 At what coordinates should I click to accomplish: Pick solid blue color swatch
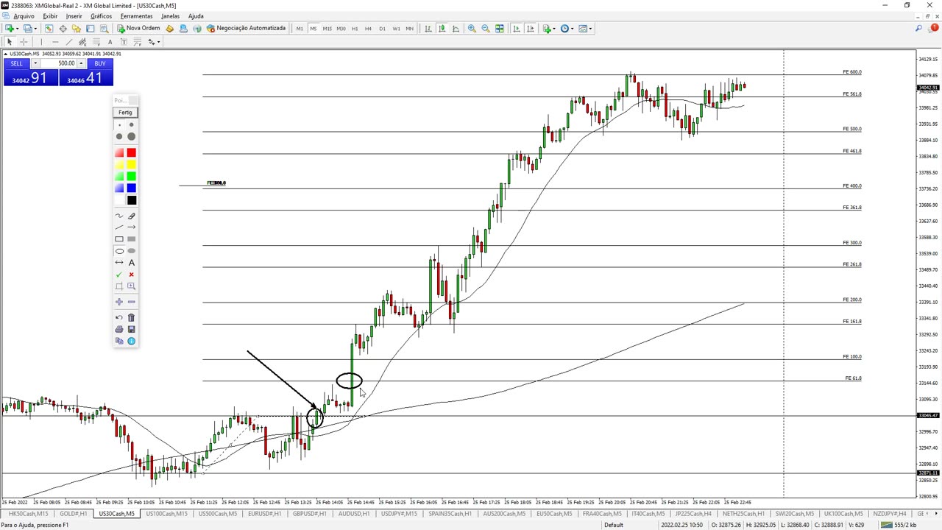pos(131,188)
